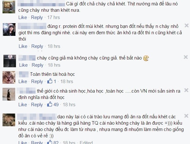
Task: Reply to the 'protein đốt mùi khét' comment
Action: point(37,46)
